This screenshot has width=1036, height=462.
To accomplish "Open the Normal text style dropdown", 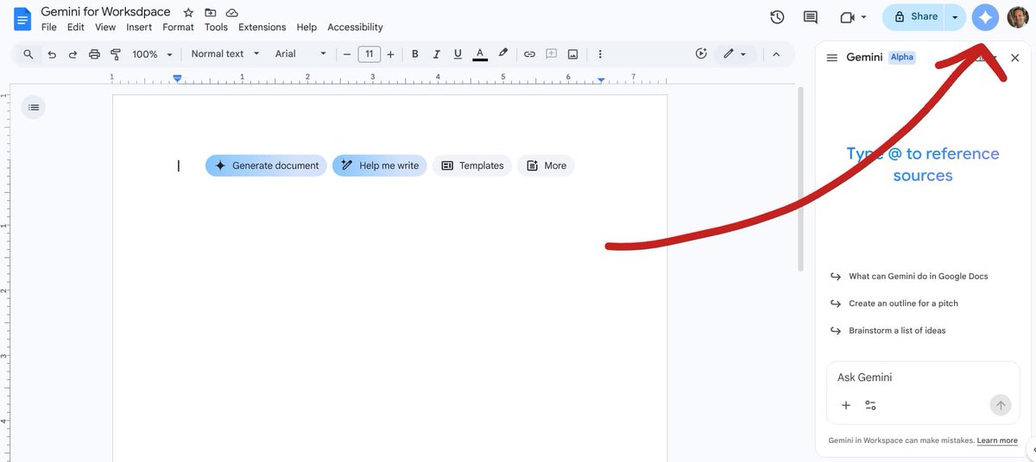I will [x=225, y=53].
